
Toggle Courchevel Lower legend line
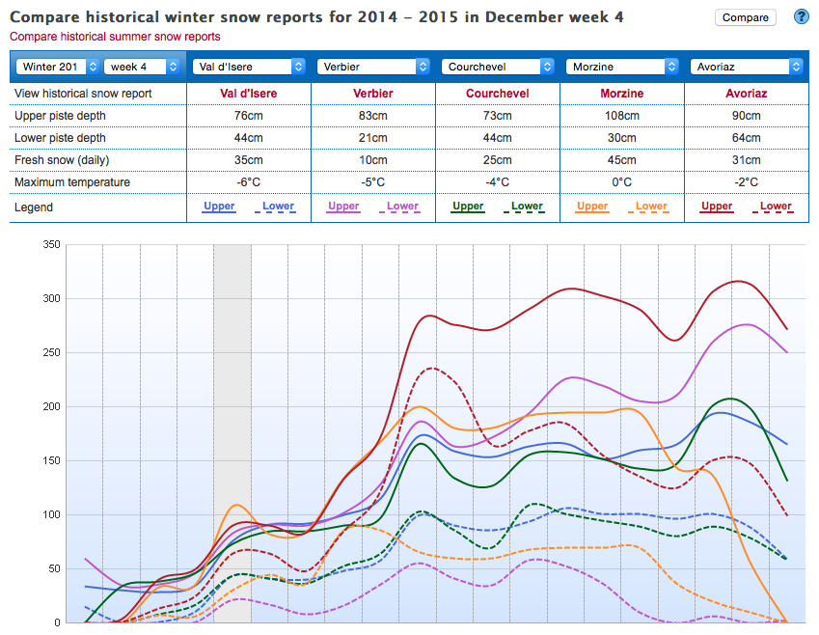[527, 207]
